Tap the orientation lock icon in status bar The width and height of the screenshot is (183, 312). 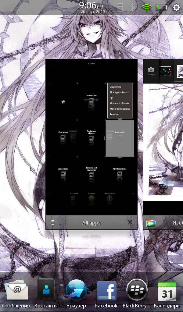point(120,8)
